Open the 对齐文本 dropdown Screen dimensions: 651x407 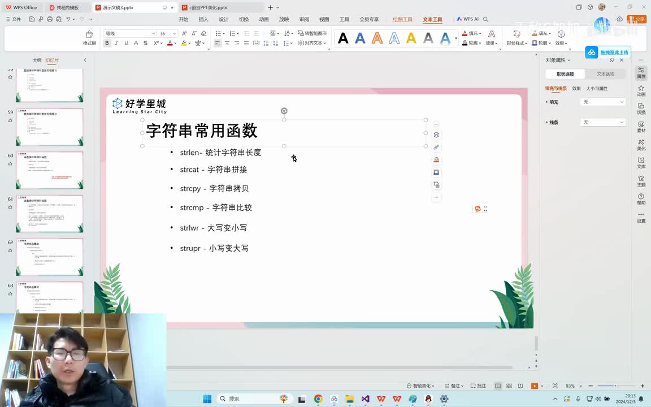click(312, 43)
